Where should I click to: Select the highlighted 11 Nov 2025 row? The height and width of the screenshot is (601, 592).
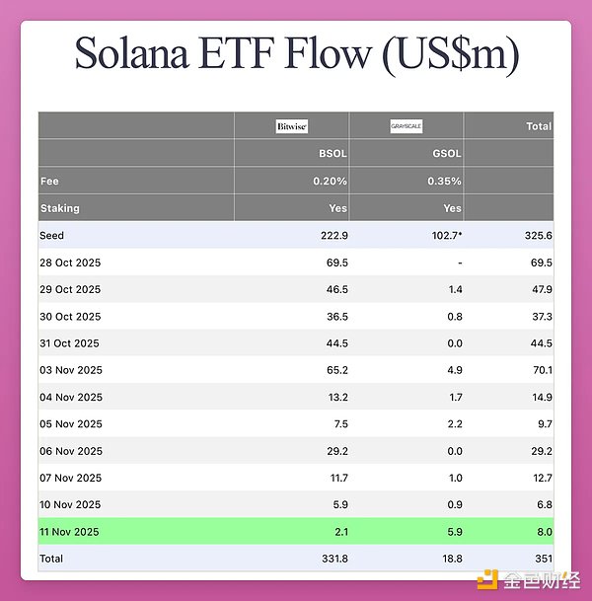71,532
